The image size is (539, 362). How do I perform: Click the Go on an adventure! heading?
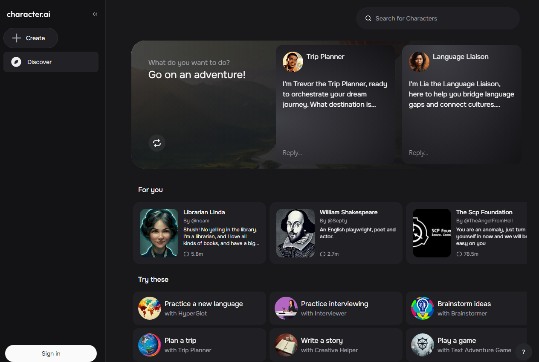click(197, 75)
